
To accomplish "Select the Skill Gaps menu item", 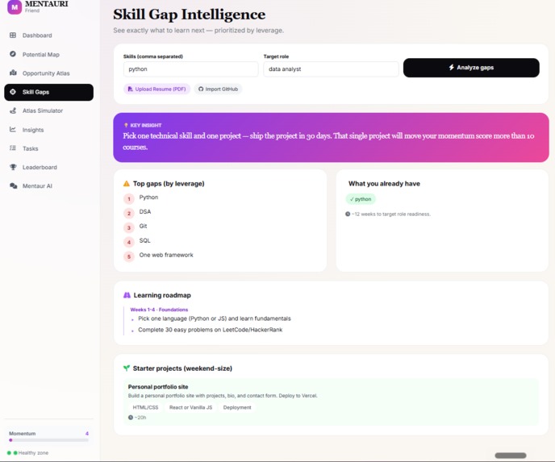I will [x=49, y=92].
